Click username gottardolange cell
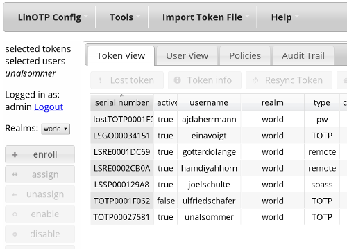Screen dimensions: 347x249 coord(209,152)
